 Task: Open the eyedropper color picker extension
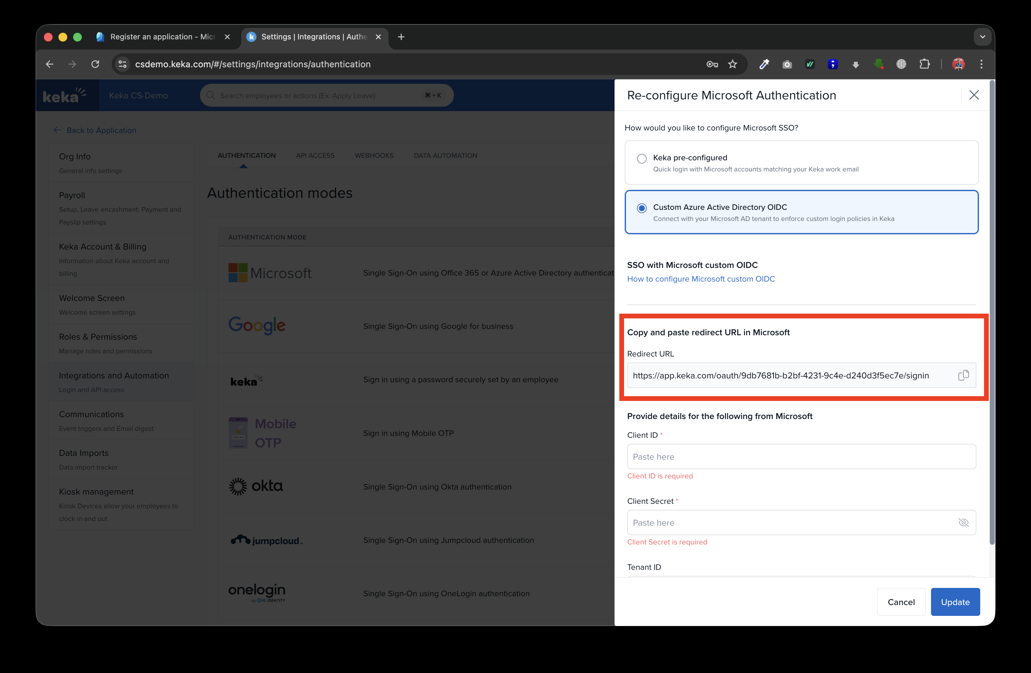[x=764, y=64]
